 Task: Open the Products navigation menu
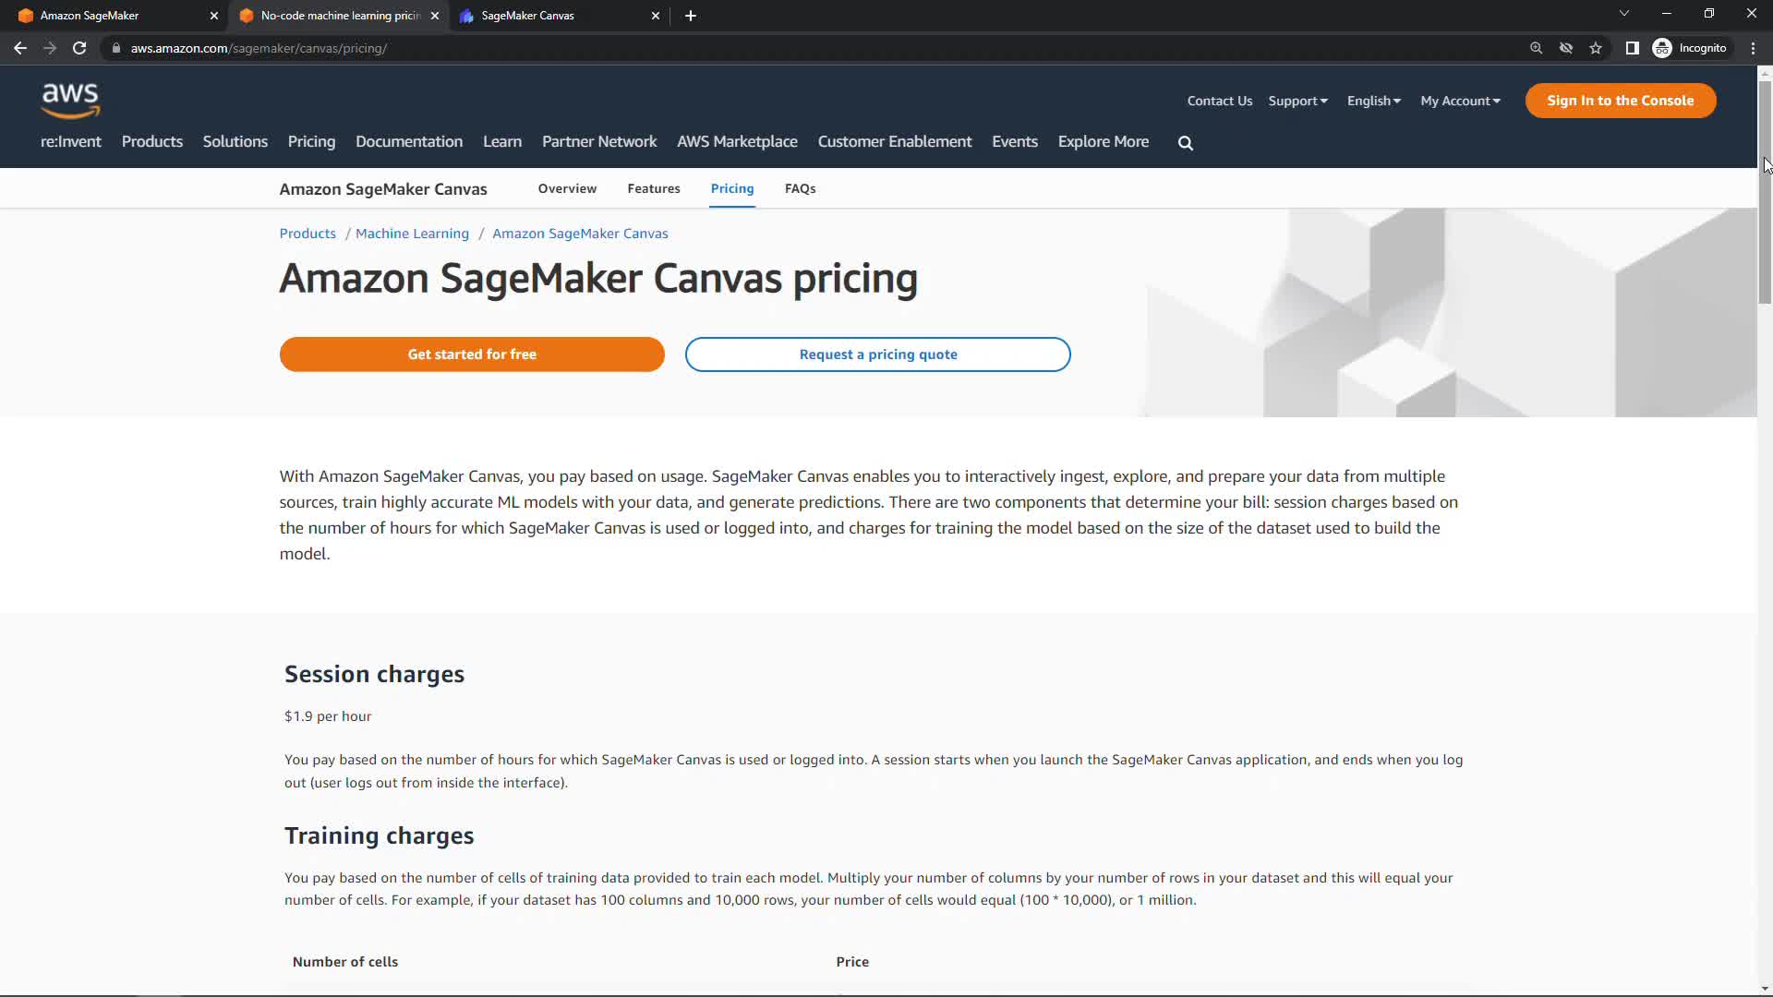(152, 141)
